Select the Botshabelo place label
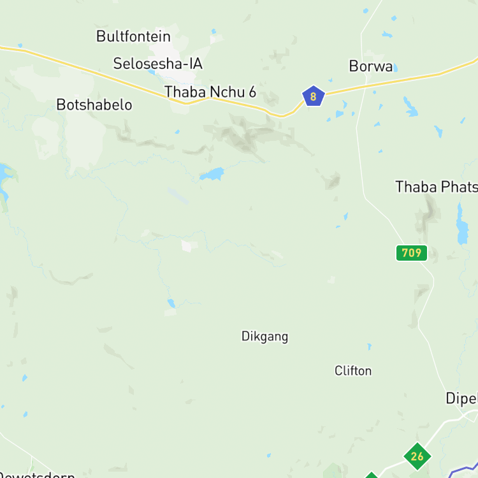Viewport: 478px width, 478px height. [x=94, y=105]
